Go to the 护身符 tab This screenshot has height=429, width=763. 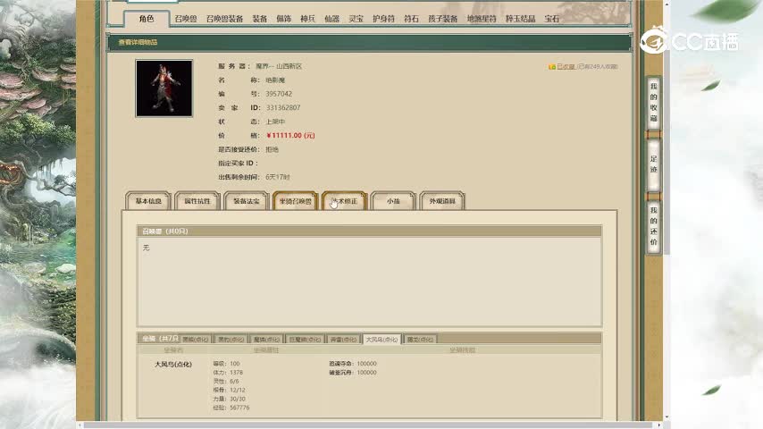[383, 19]
